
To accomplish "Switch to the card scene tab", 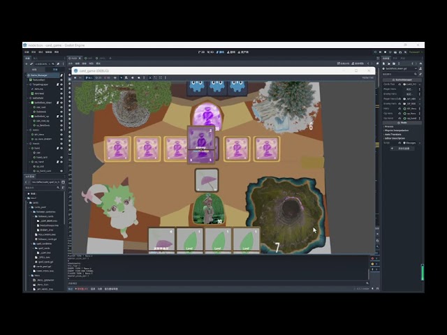I will pos(89,58).
